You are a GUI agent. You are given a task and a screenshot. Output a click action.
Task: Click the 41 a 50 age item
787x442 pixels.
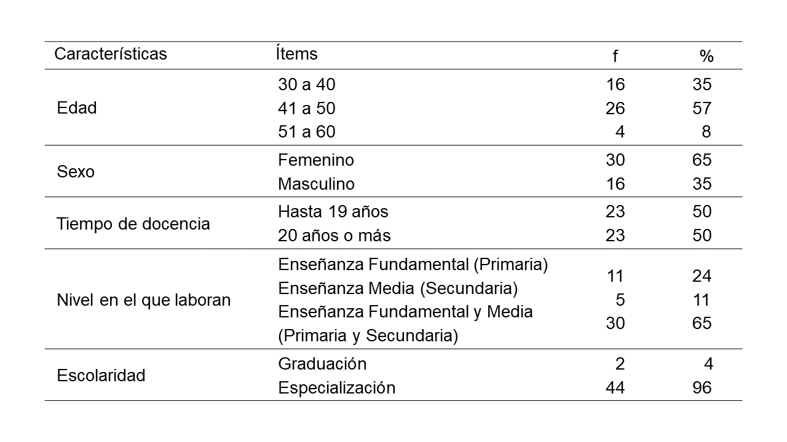(307, 108)
